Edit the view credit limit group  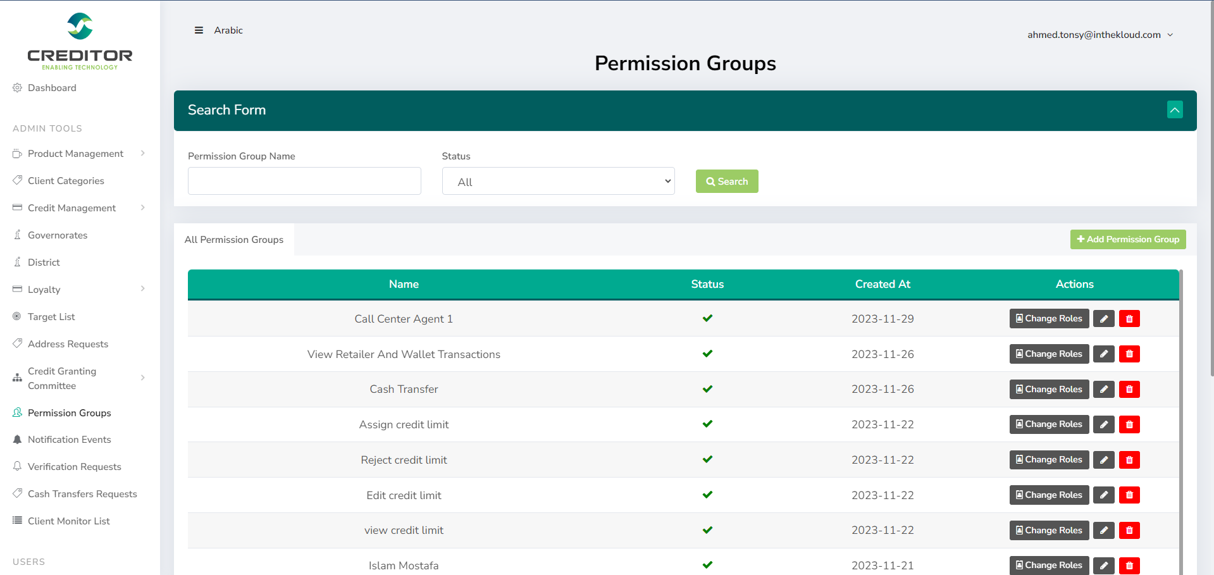pyautogui.click(x=1103, y=531)
